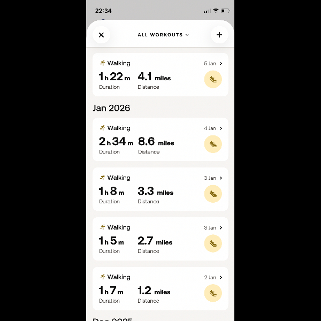321x321 pixels.
Task: Tap the 4.1 miles distance value
Action: (x=154, y=78)
